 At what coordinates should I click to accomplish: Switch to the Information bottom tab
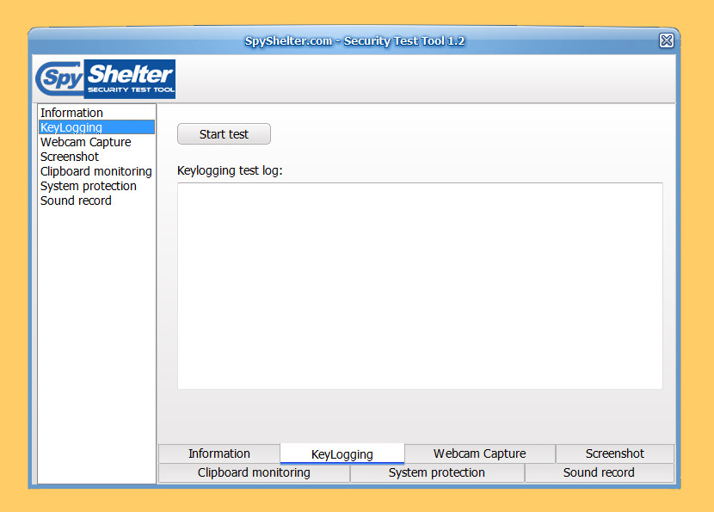pyautogui.click(x=219, y=453)
